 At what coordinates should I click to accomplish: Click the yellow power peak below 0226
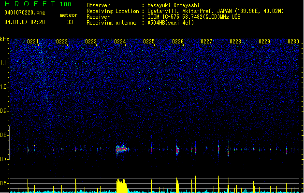pos(177,185)
